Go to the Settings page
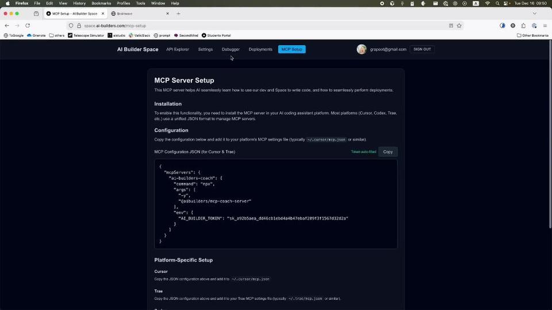The width and height of the screenshot is (552, 310). pos(205,49)
